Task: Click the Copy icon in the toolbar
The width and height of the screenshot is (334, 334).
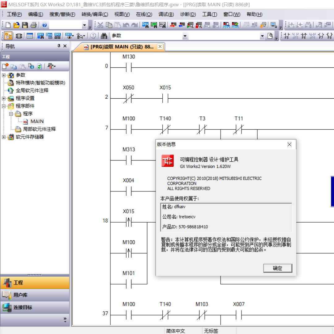Action: pyautogui.click(x=109, y=25)
